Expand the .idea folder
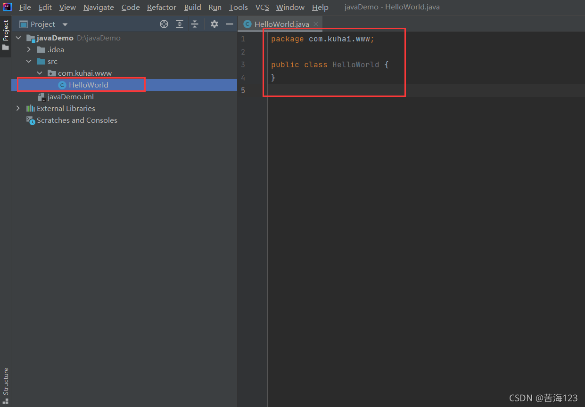Viewport: 585px width, 407px height. tap(29, 50)
